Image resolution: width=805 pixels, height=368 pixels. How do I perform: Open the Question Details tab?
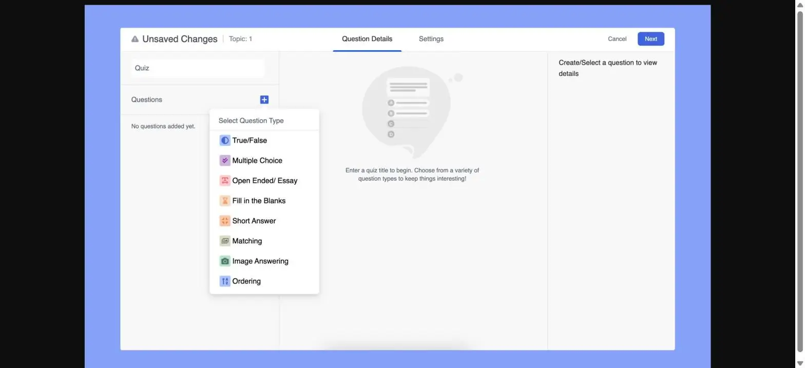pyautogui.click(x=367, y=39)
